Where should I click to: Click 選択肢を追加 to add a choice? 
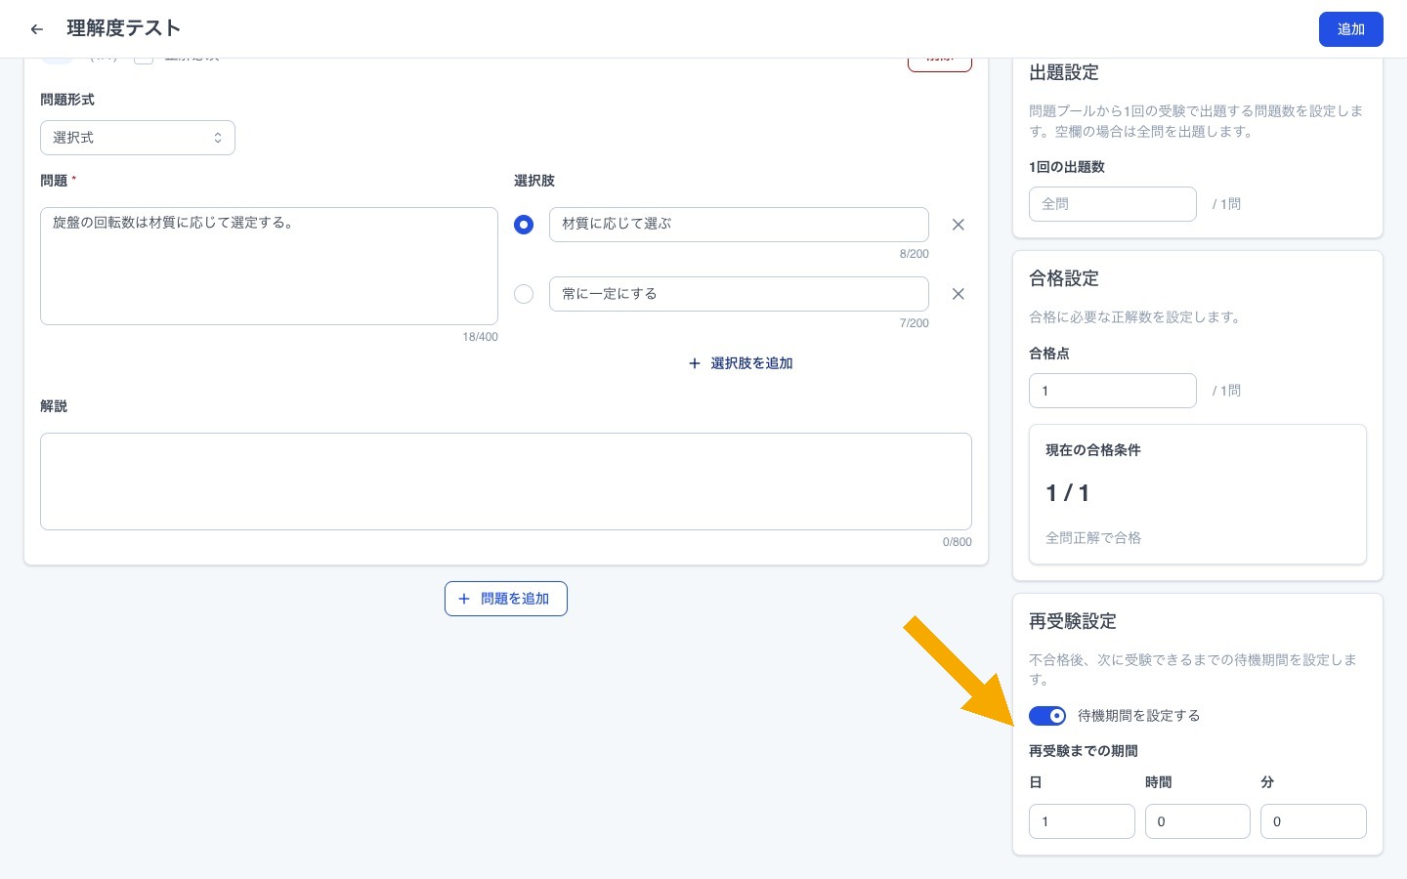[x=741, y=363]
